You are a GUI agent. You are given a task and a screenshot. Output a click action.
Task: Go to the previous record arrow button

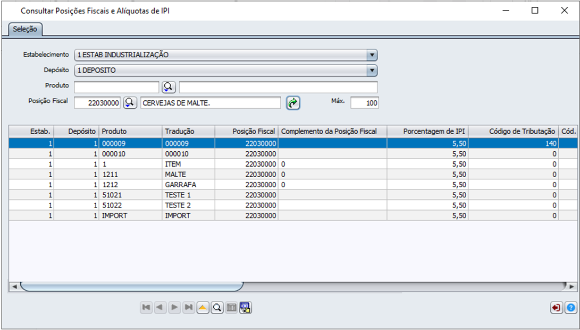click(x=161, y=308)
